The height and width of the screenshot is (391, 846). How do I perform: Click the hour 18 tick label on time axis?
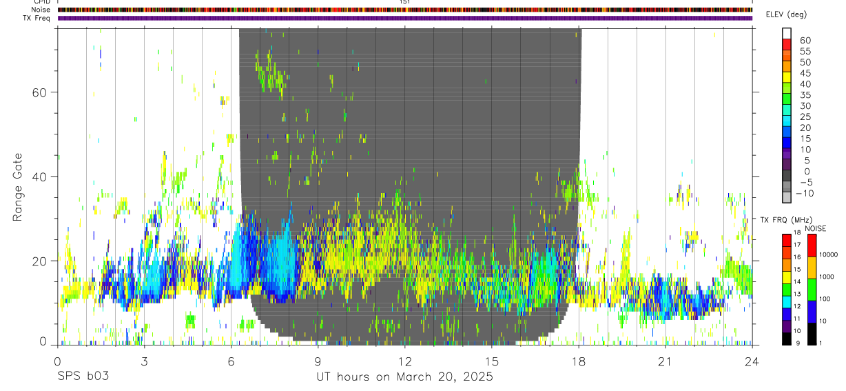point(579,361)
